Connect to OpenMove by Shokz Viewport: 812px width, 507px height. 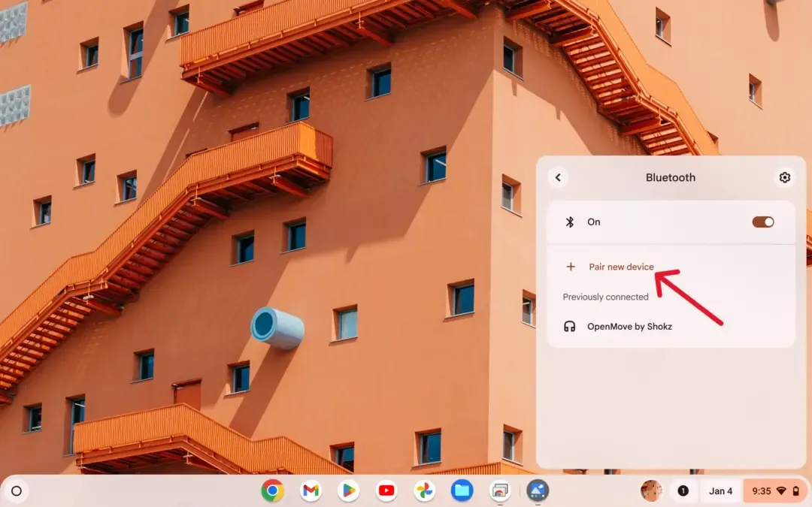pyautogui.click(x=671, y=327)
